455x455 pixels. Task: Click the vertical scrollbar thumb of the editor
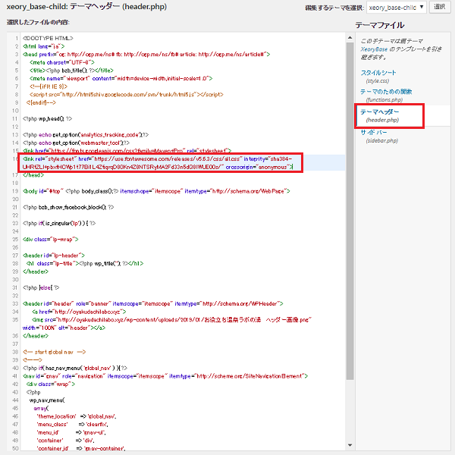(350, 211)
